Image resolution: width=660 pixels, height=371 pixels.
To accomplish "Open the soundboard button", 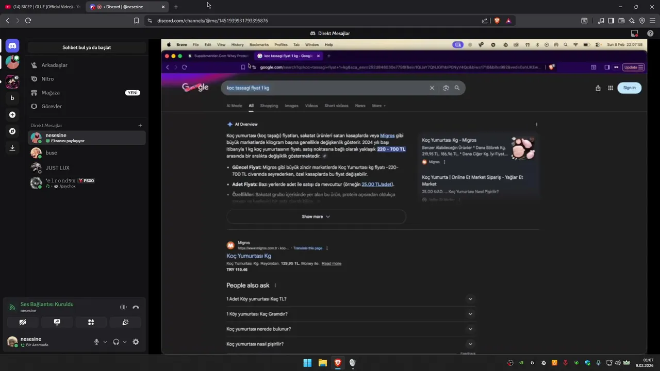I will 125,322.
